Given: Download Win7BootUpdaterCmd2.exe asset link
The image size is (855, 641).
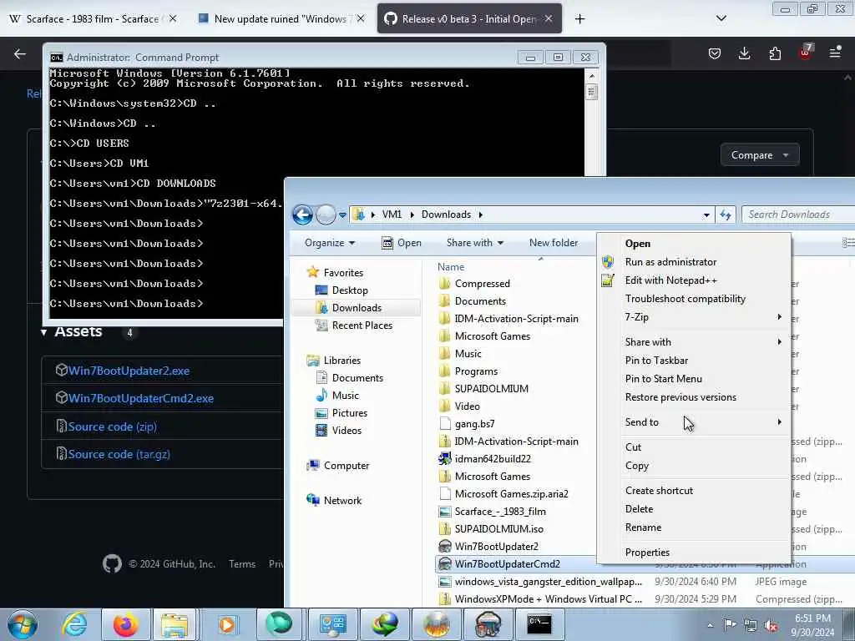Looking at the screenshot, I should coord(141,398).
